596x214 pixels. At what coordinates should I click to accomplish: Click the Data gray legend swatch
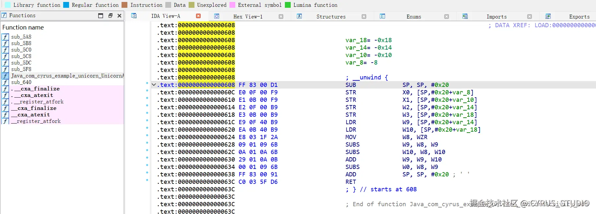(x=168, y=5)
